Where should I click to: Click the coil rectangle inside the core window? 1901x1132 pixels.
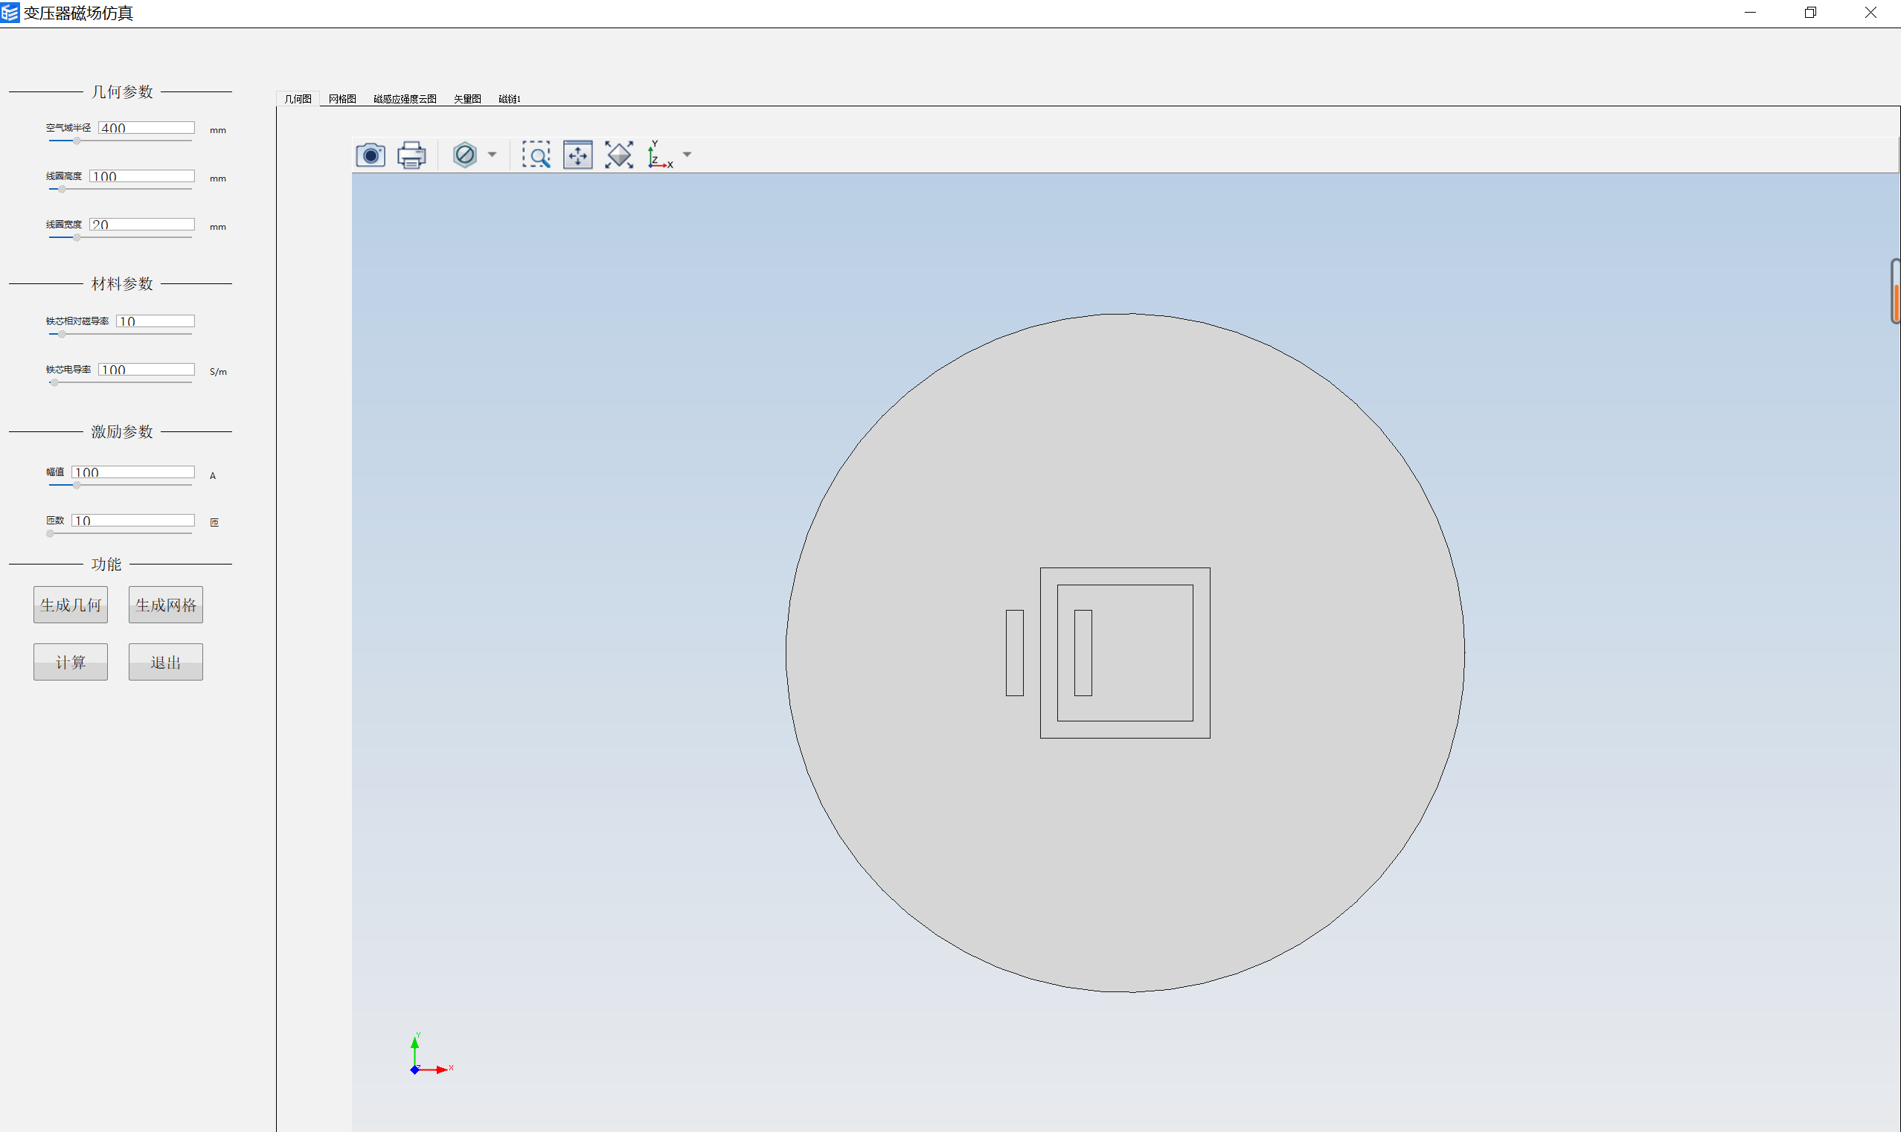[x=1083, y=653]
